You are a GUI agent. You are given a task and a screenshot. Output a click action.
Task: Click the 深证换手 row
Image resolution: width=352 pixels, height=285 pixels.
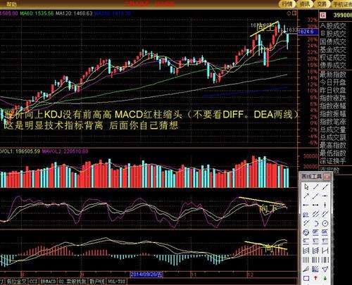click(333, 161)
